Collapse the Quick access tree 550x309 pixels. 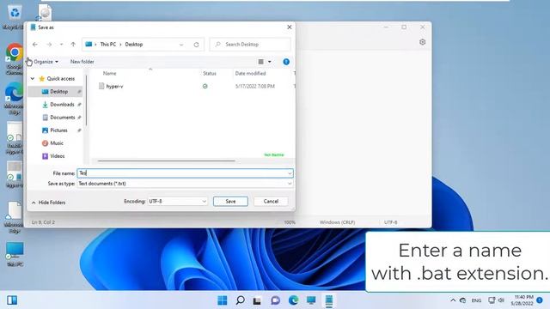(33, 78)
